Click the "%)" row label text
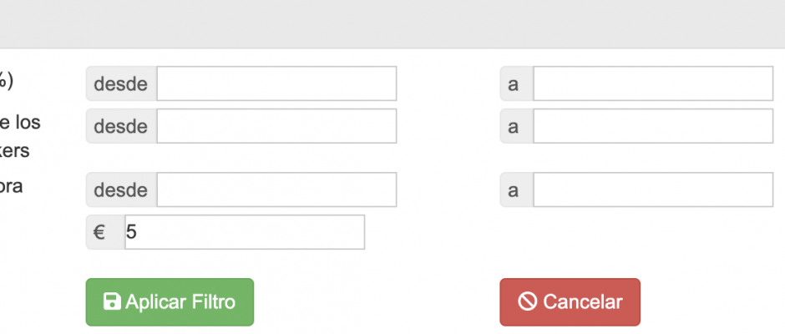The height and width of the screenshot is (334, 785). point(6,82)
